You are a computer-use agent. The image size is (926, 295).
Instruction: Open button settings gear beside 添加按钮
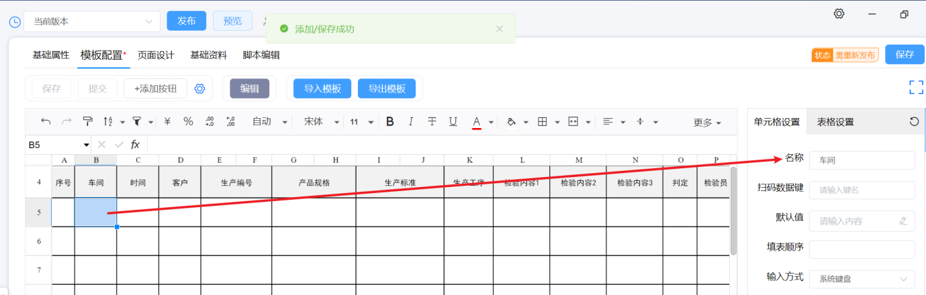click(199, 88)
